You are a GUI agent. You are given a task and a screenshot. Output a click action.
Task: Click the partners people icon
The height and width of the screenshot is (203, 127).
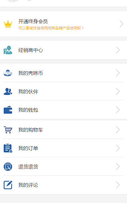click(8, 91)
